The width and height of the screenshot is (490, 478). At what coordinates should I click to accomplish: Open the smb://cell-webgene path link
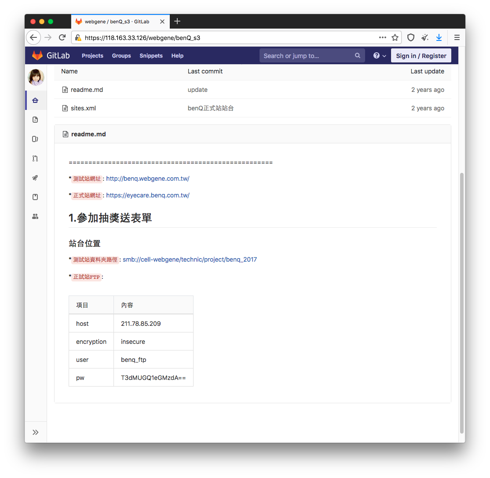(x=190, y=259)
